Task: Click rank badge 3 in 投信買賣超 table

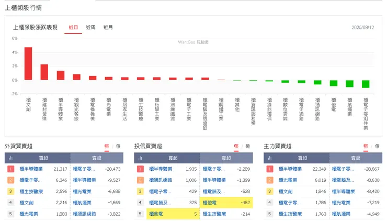Action: pos(140,192)
